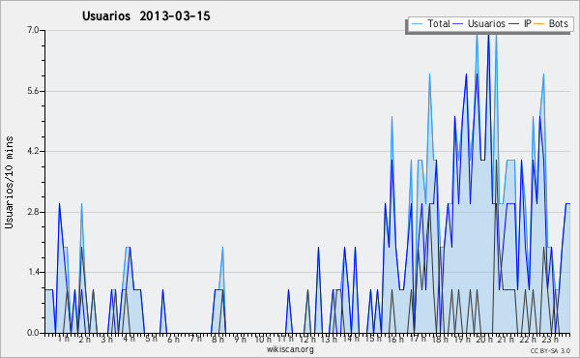Click the gray IP legend line
The image size is (580, 358).
coord(514,24)
